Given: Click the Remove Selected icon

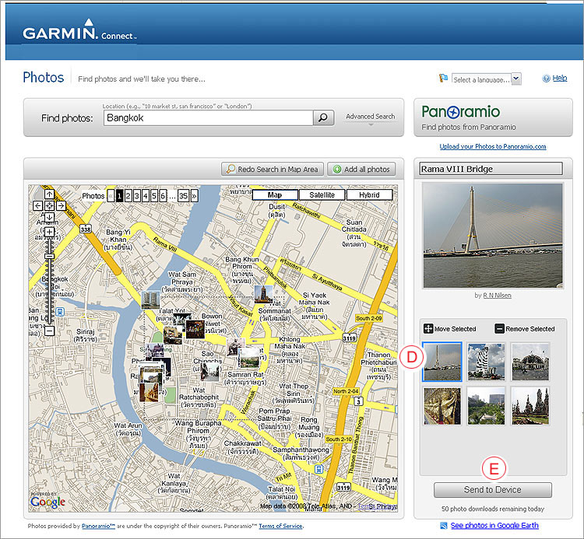Looking at the screenshot, I should pos(499,329).
